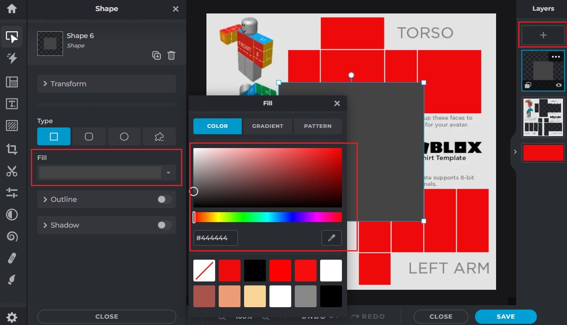Click the shape icon on the top layer

coord(527,85)
